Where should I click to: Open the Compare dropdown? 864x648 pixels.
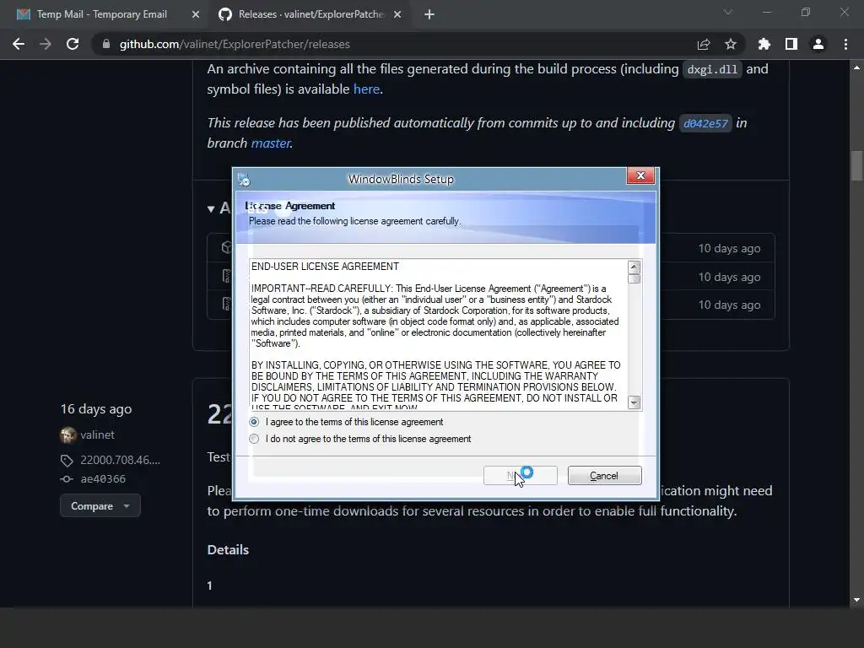pos(100,506)
